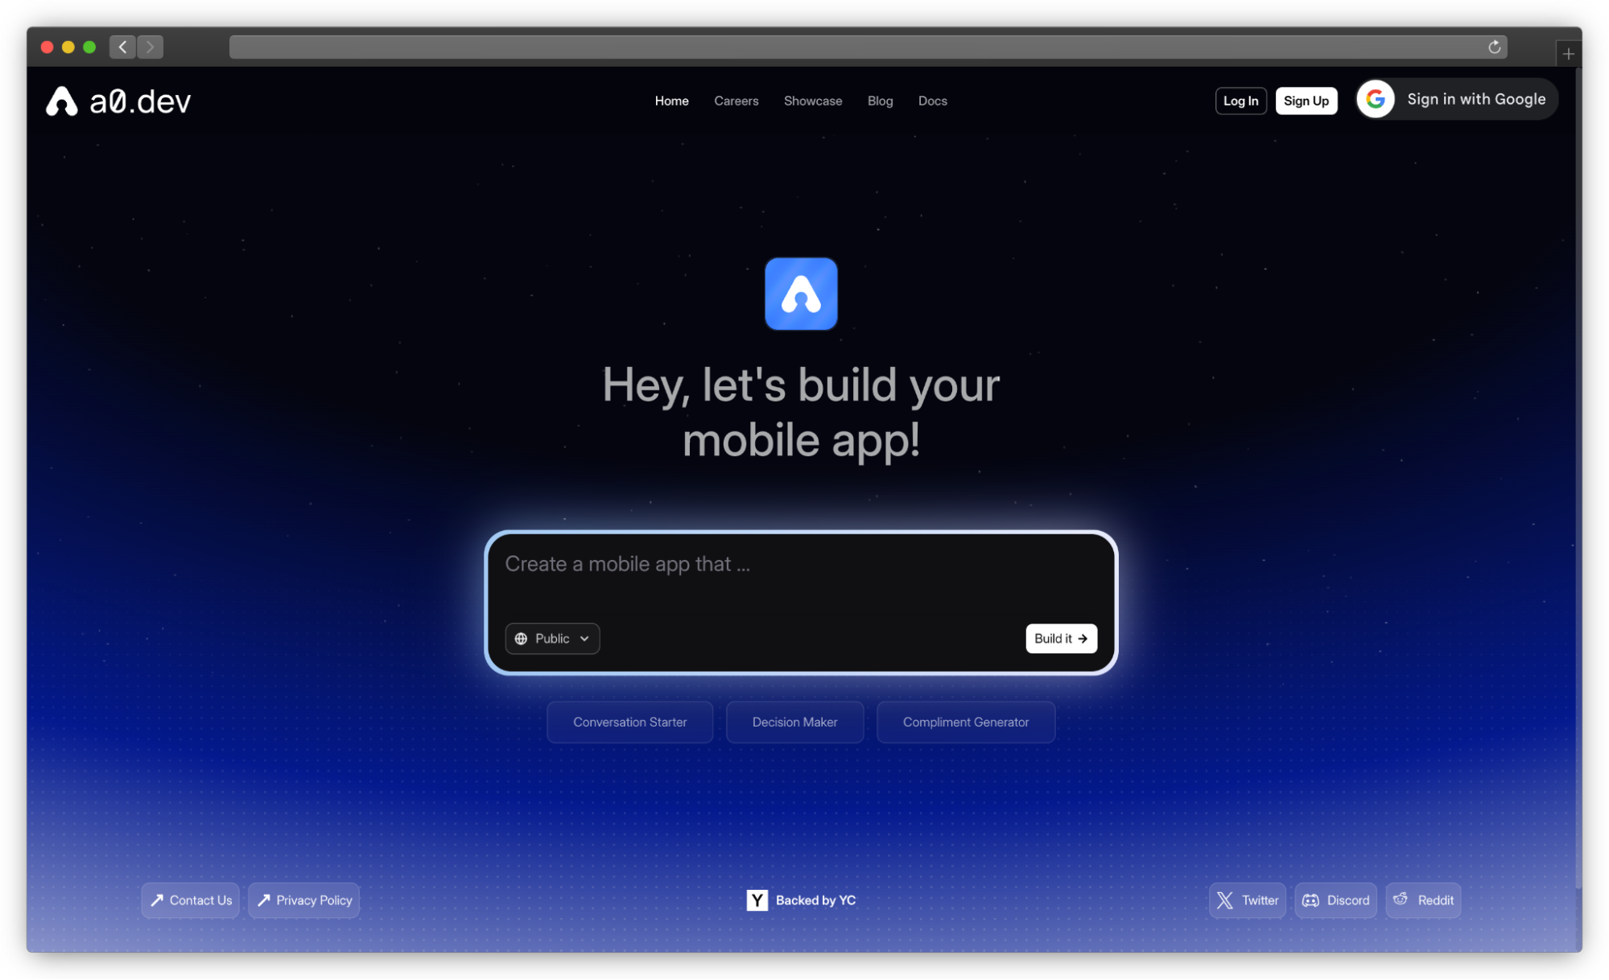Screen dimensions: 1609x980
Task: Click the Sign Up button
Action: pyautogui.click(x=1306, y=101)
